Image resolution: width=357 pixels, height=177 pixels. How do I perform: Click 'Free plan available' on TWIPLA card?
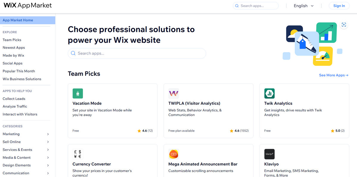click(x=181, y=131)
